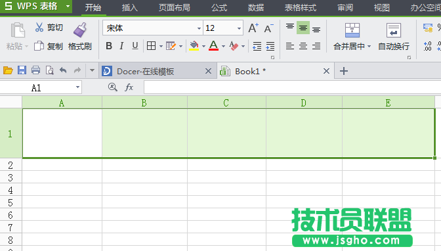Close the Docer-在线模板 tab

(x=208, y=71)
